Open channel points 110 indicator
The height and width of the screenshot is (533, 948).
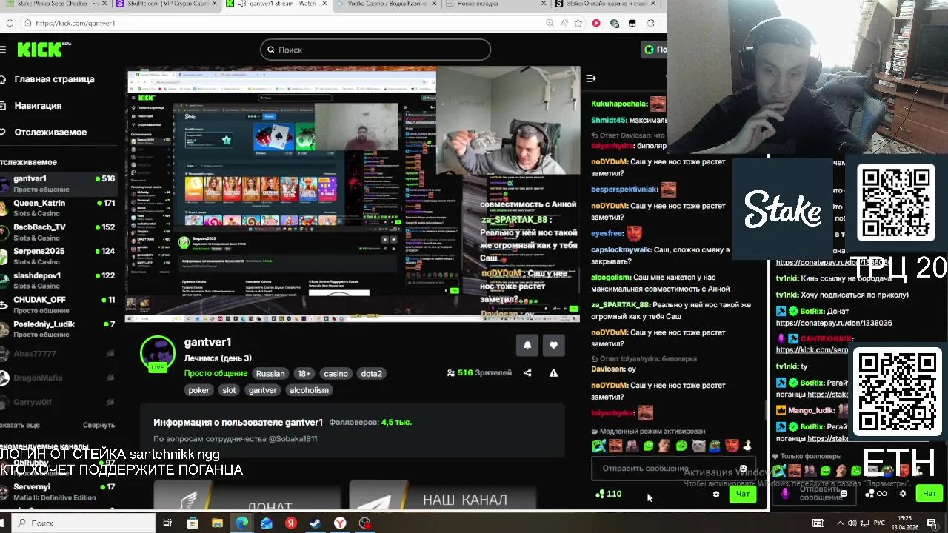[608, 494]
